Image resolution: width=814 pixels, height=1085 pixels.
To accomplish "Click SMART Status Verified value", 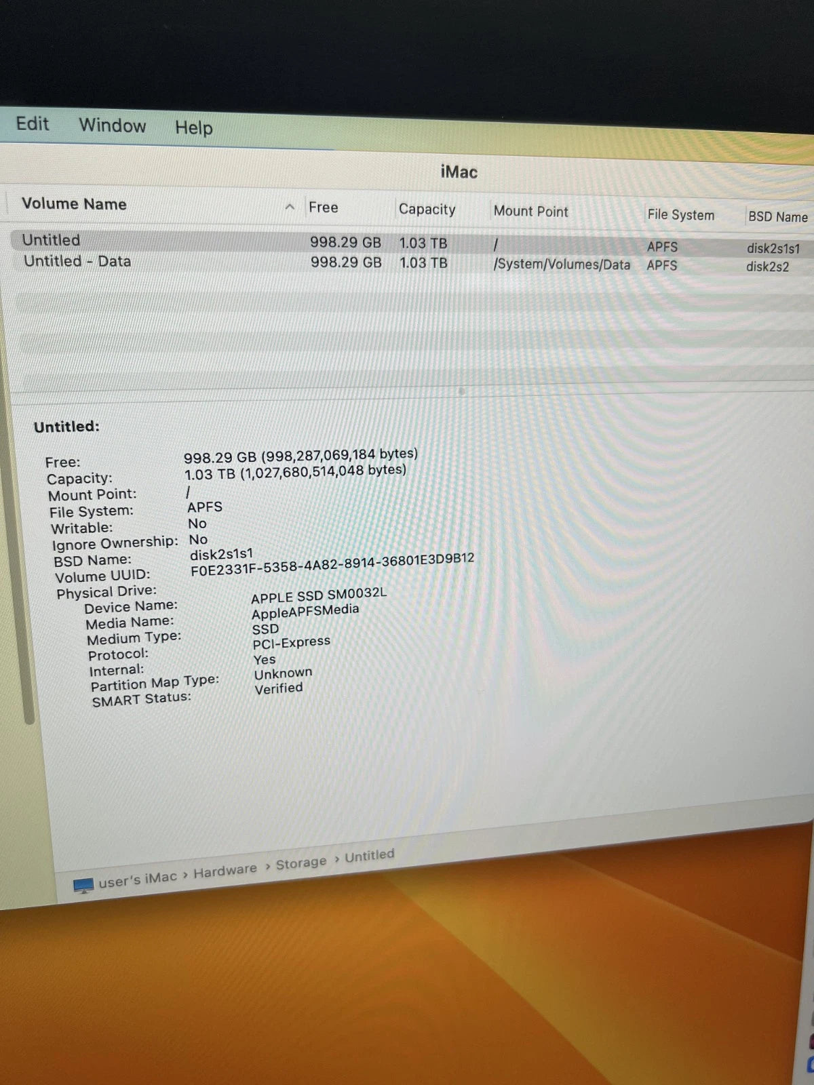I will [x=279, y=689].
